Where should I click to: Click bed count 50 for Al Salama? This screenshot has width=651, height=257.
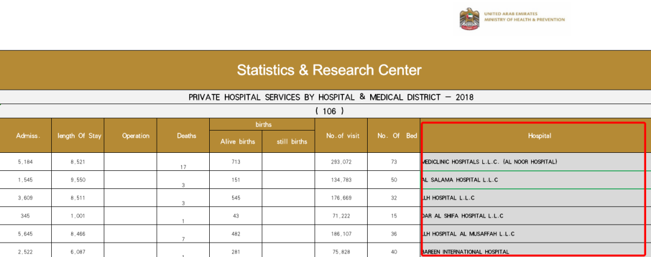tap(394, 180)
